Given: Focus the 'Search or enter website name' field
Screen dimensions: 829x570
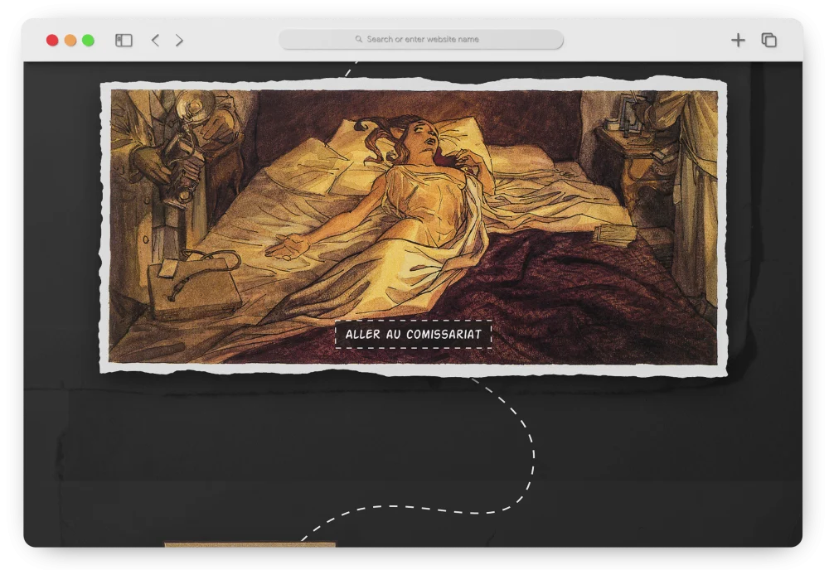Looking at the screenshot, I should [x=421, y=40].
